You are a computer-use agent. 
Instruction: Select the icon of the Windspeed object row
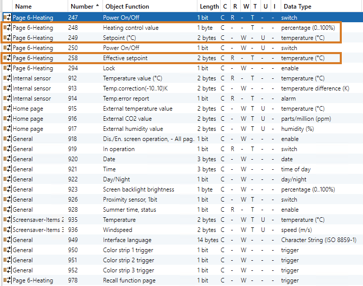click(7, 230)
